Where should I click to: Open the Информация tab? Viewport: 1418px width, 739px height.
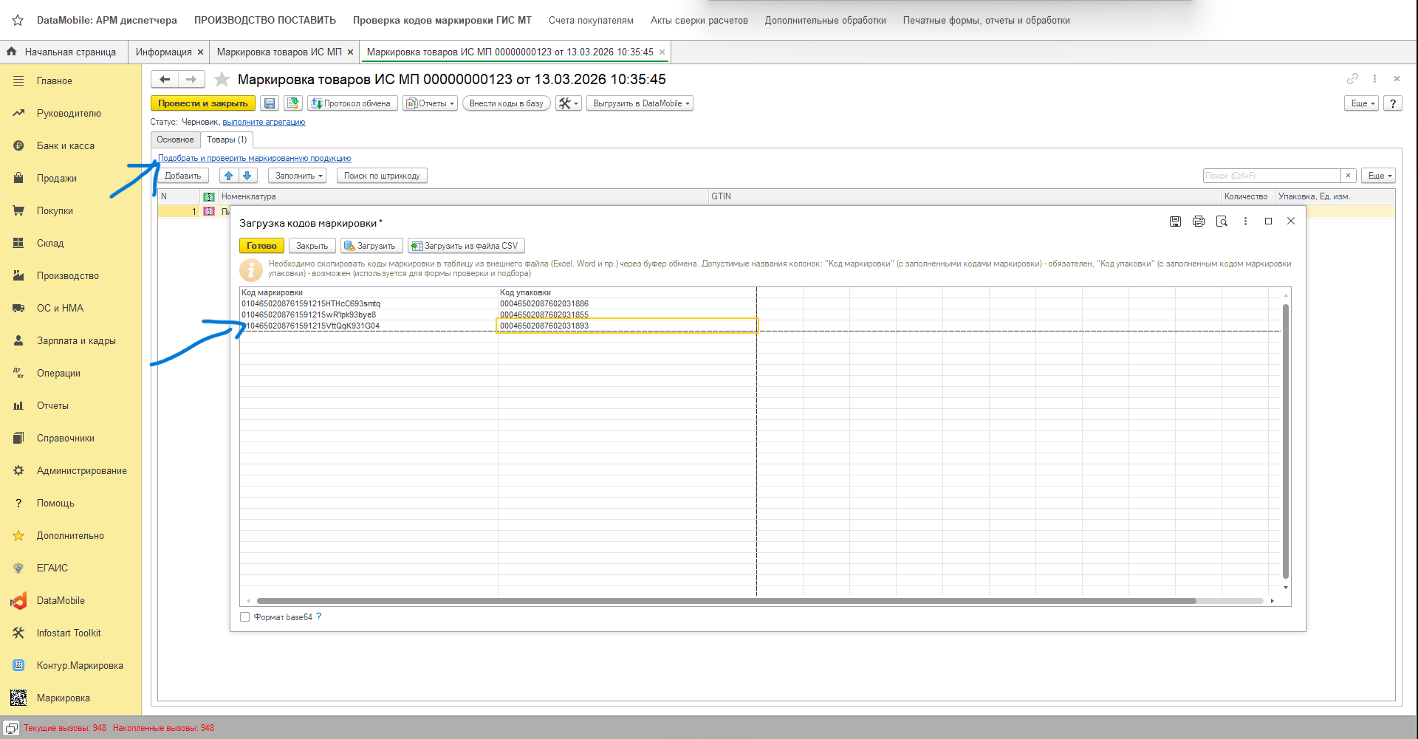click(163, 52)
